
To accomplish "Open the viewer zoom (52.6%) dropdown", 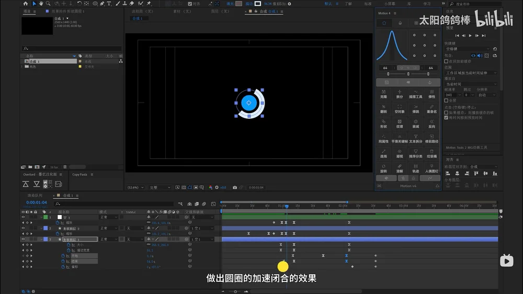I will click(x=135, y=188).
